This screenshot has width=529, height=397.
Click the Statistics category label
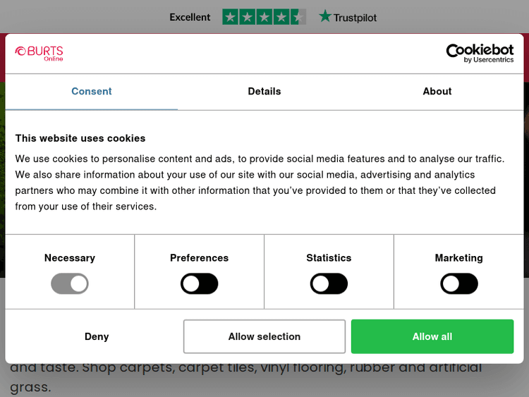(x=329, y=258)
